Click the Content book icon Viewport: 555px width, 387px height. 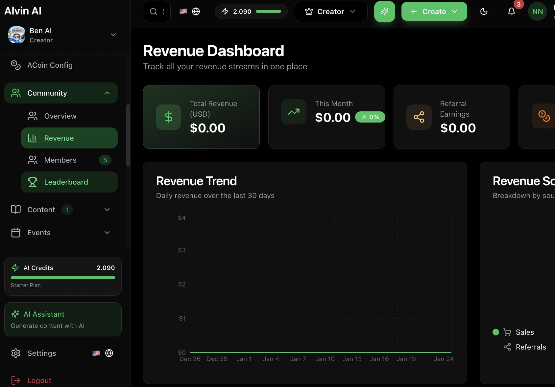16,210
